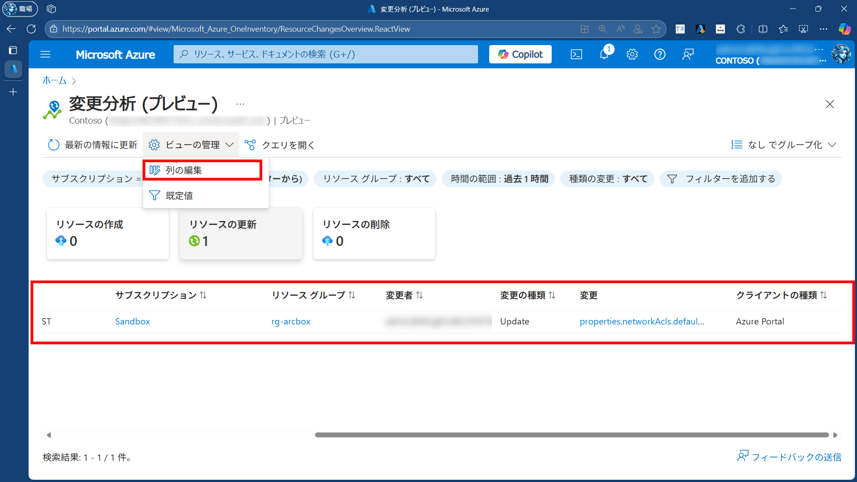Open the Azure Cloud Shell icon
Image resolution: width=857 pixels, height=482 pixels.
coord(576,54)
